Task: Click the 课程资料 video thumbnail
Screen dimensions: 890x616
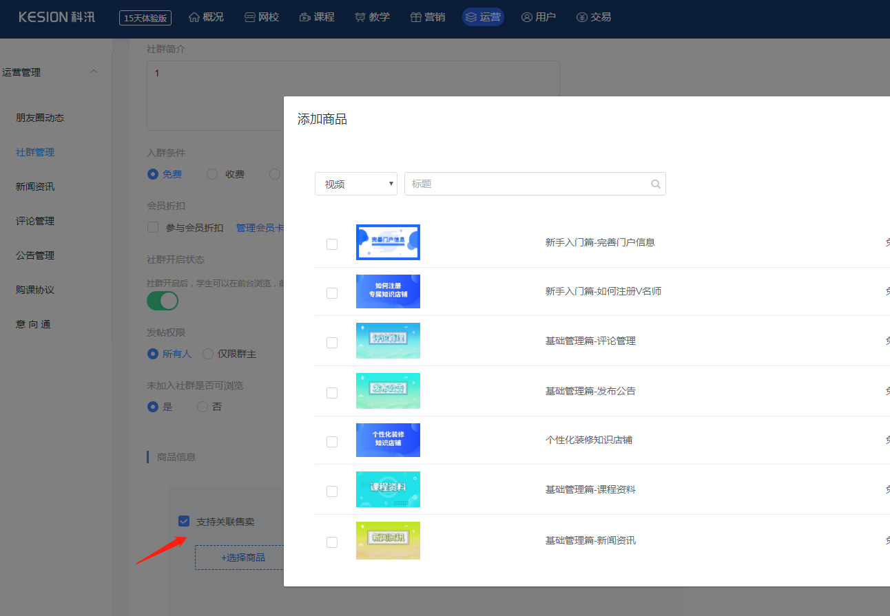Action: pyautogui.click(x=388, y=489)
